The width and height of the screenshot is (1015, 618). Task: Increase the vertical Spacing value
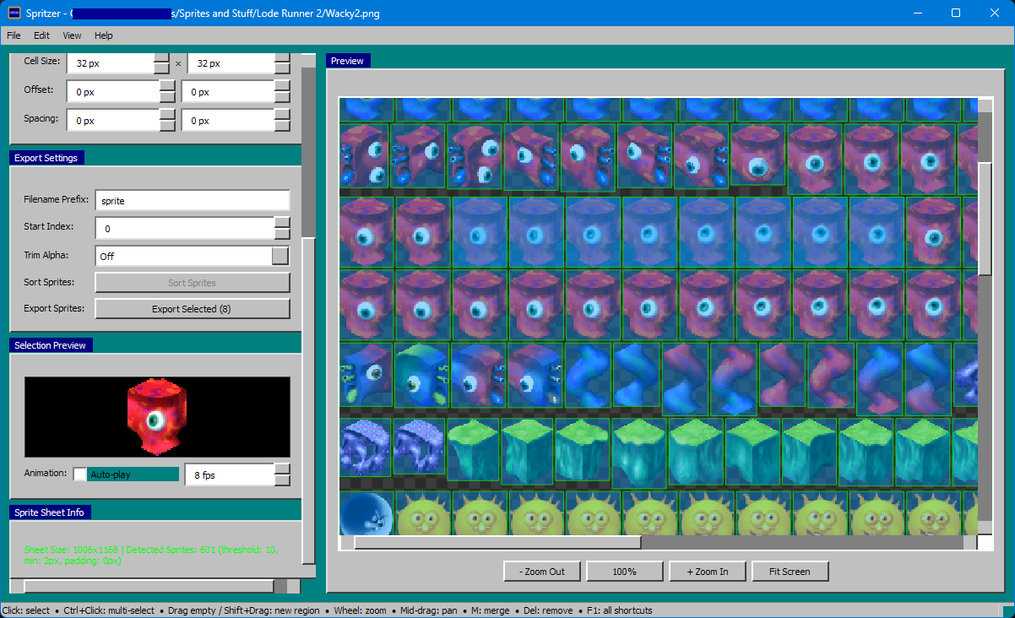(282, 115)
